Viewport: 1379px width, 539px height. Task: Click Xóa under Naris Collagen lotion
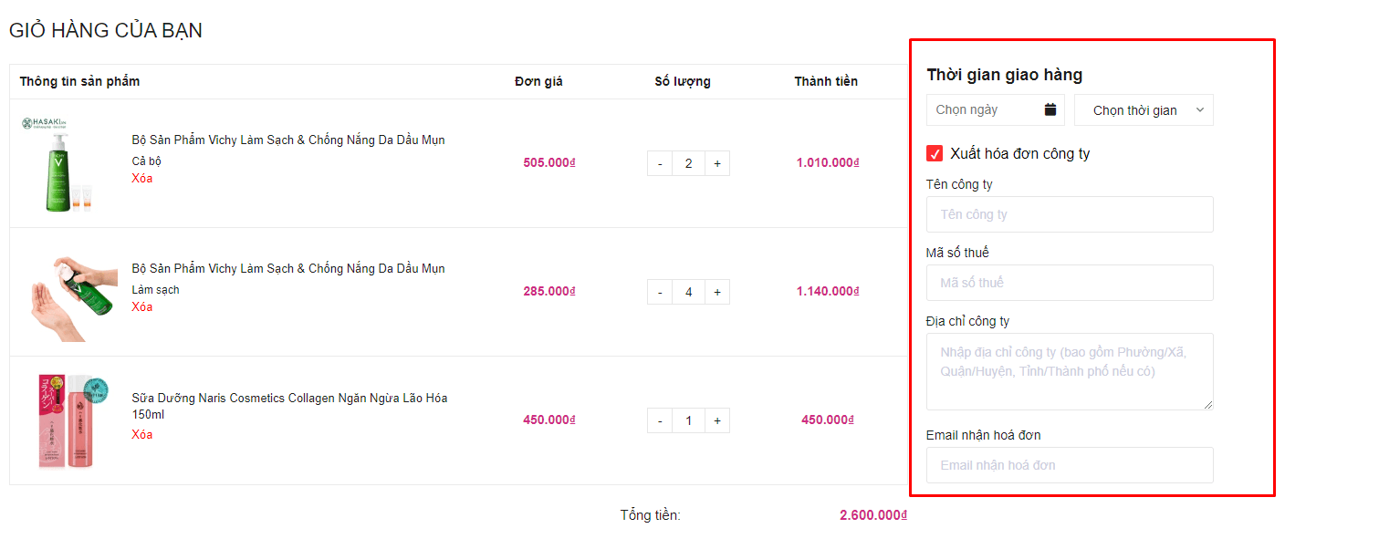142,435
